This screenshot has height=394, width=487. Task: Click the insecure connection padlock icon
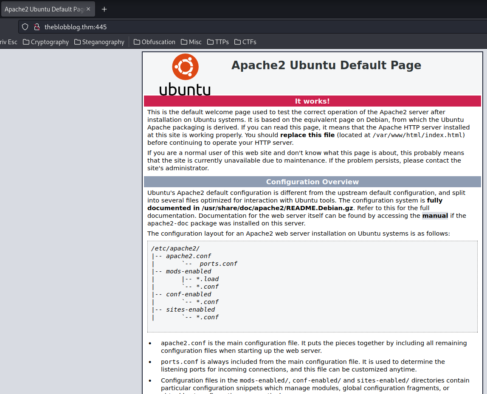[37, 27]
